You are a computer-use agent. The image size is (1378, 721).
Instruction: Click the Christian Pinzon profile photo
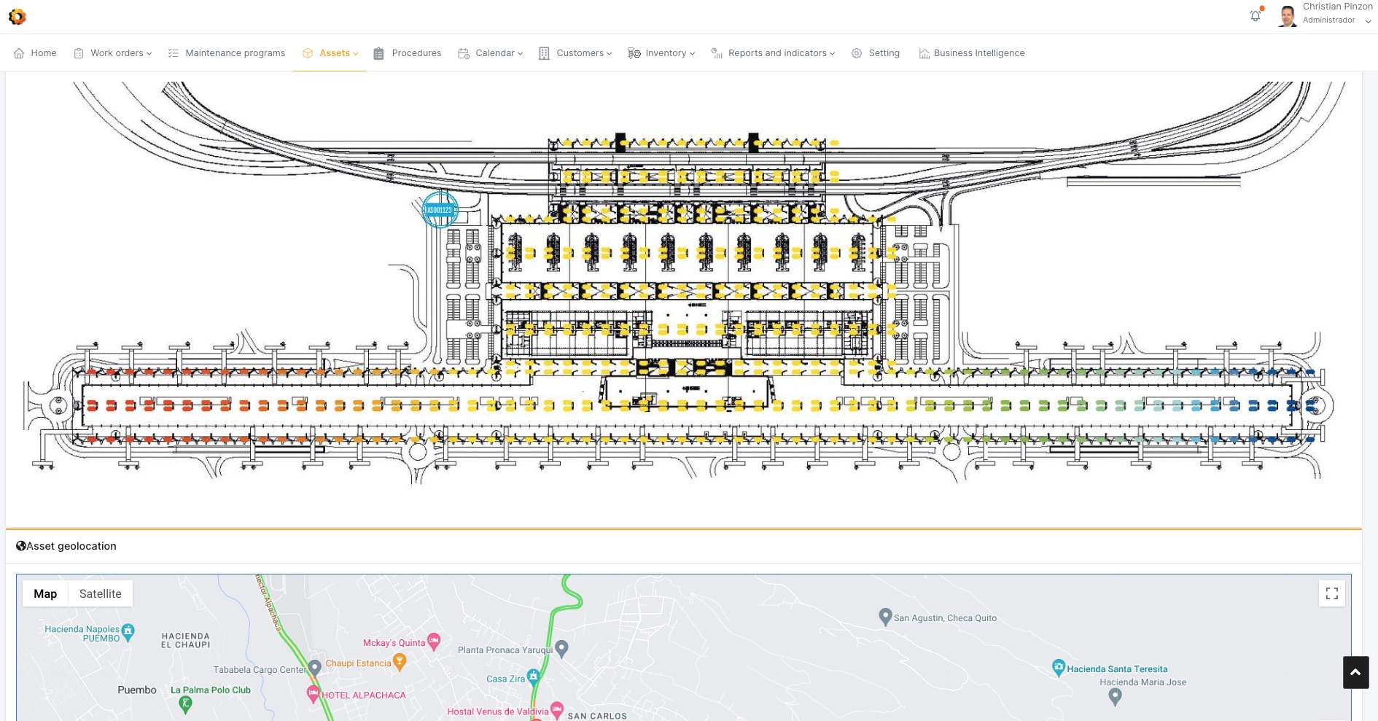1288,16
